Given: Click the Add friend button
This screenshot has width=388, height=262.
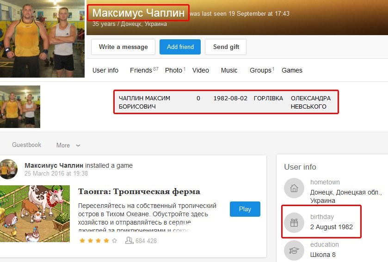Looking at the screenshot, I should (180, 47).
